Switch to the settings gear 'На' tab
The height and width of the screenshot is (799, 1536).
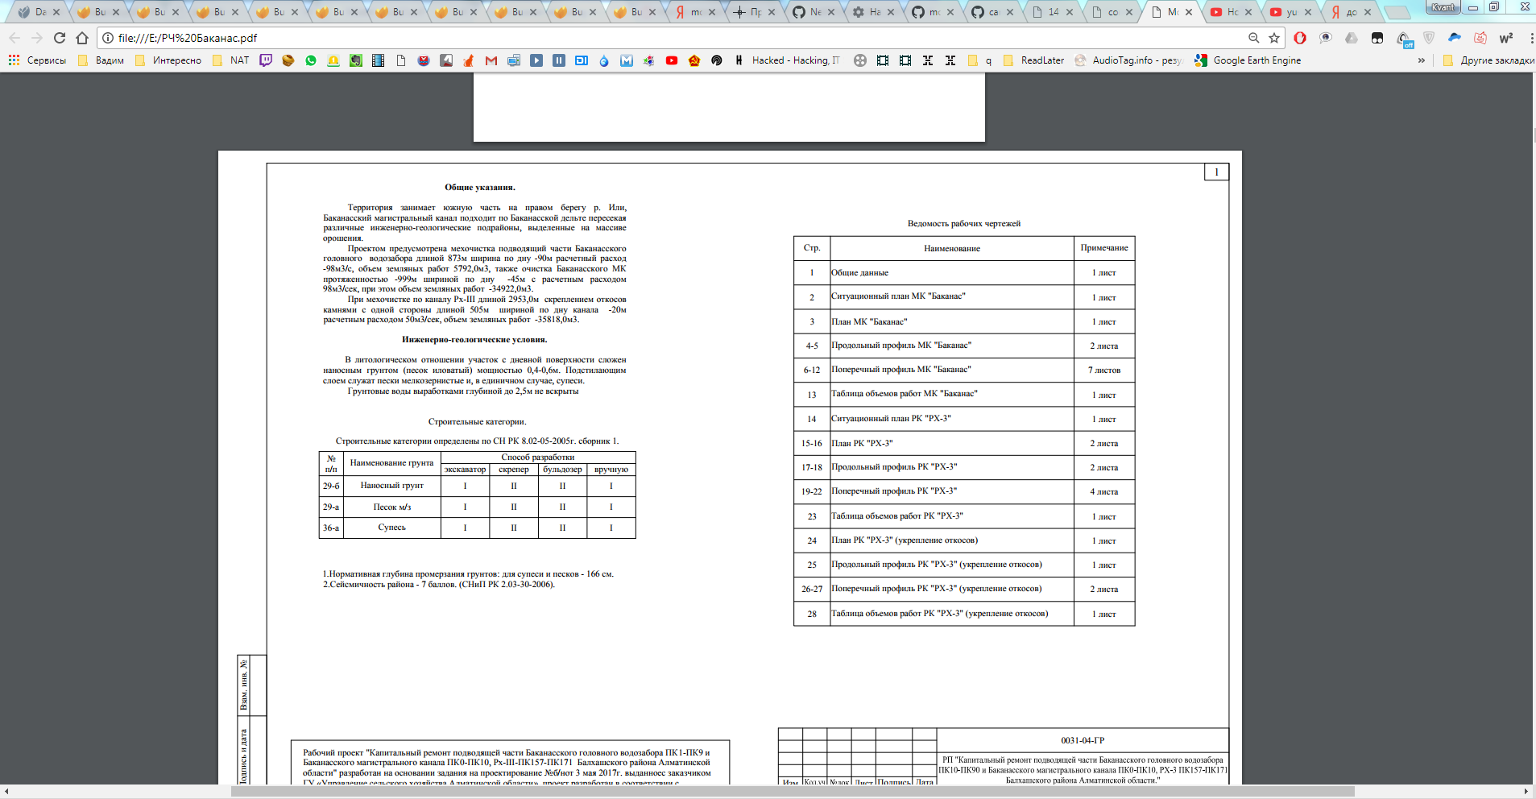coord(873,12)
